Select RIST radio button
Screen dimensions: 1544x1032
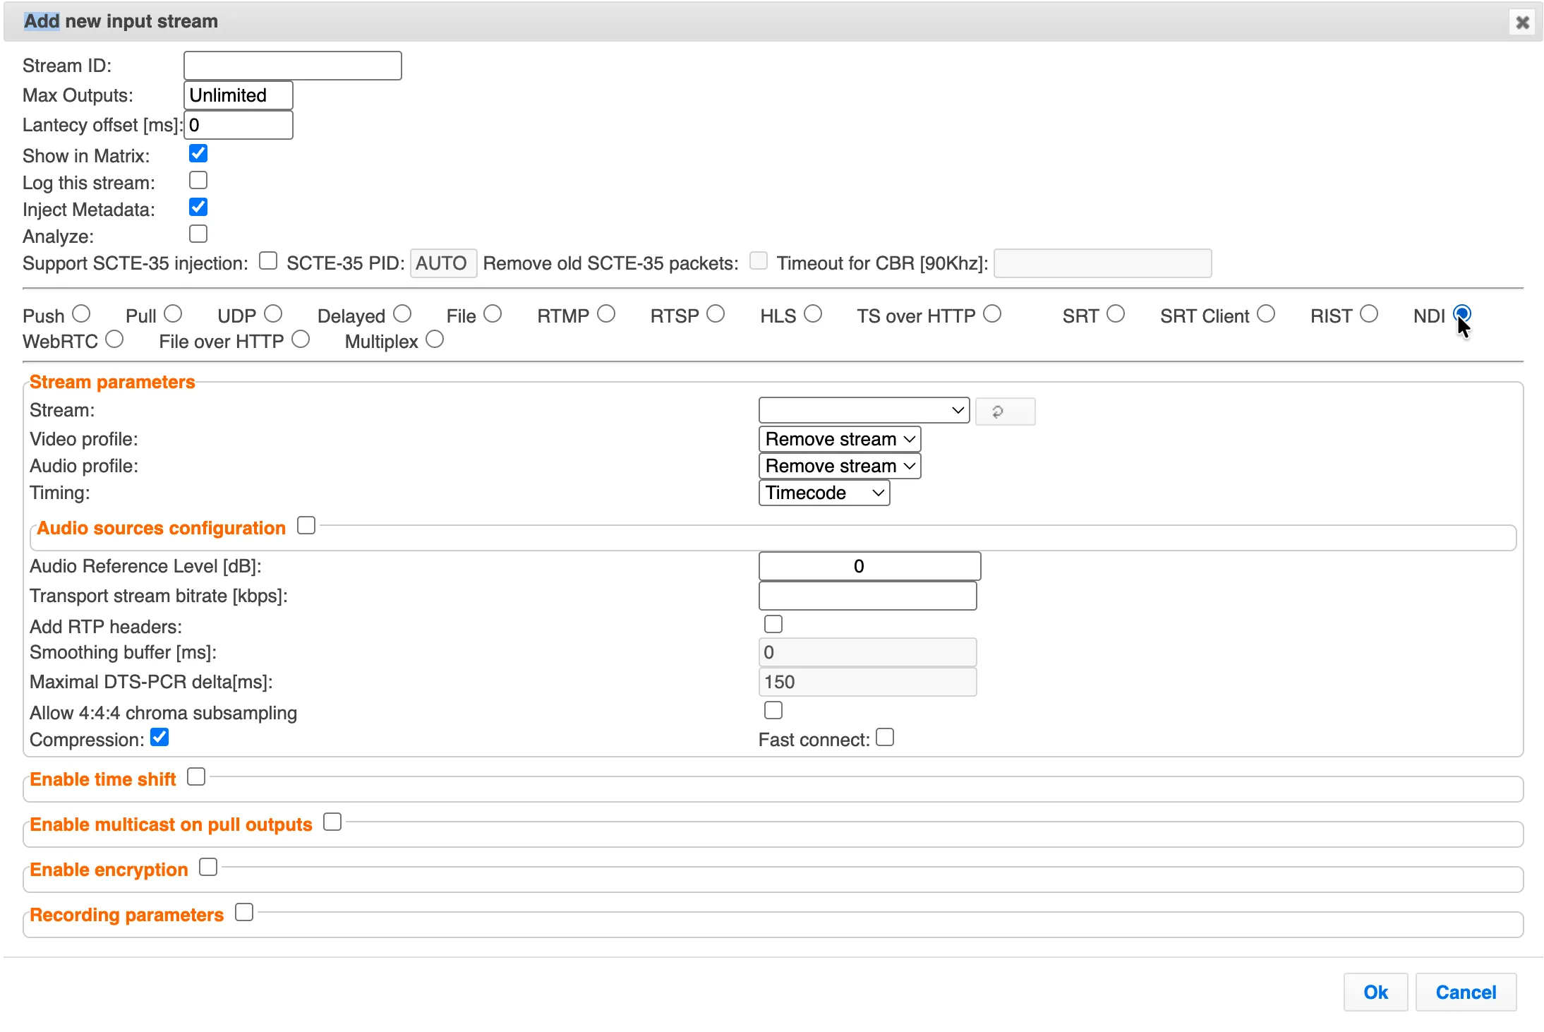click(1369, 313)
